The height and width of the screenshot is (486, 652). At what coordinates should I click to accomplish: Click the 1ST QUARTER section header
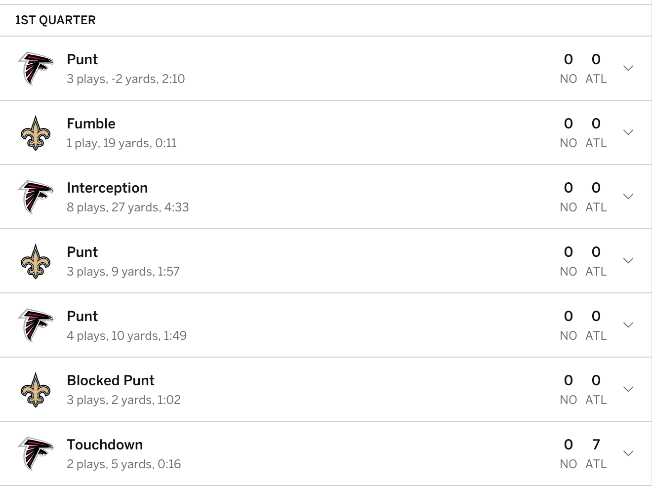(55, 20)
